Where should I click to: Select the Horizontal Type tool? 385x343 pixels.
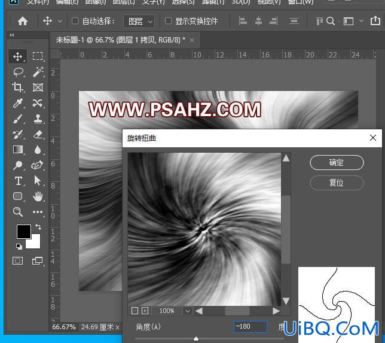(x=18, y=181)
